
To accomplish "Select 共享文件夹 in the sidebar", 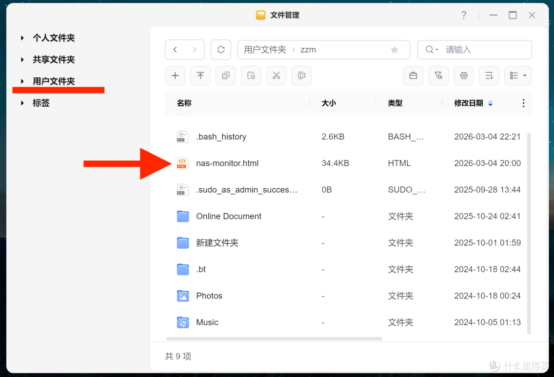I will [54, 59].
